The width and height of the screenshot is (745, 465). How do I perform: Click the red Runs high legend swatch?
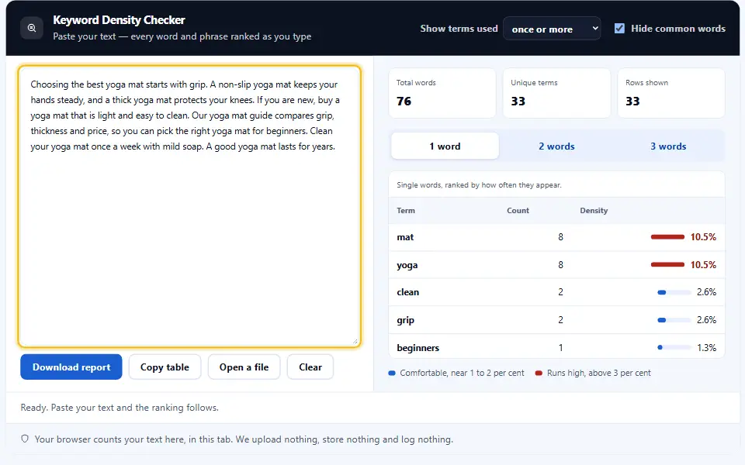tap(539, 373)
